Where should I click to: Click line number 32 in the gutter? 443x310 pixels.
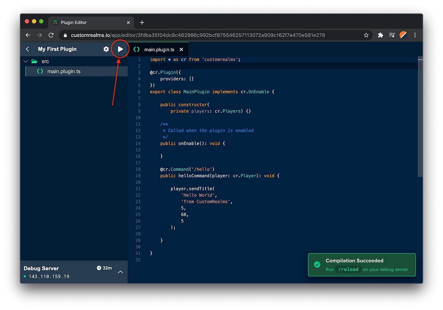click(x=138, y=260)
